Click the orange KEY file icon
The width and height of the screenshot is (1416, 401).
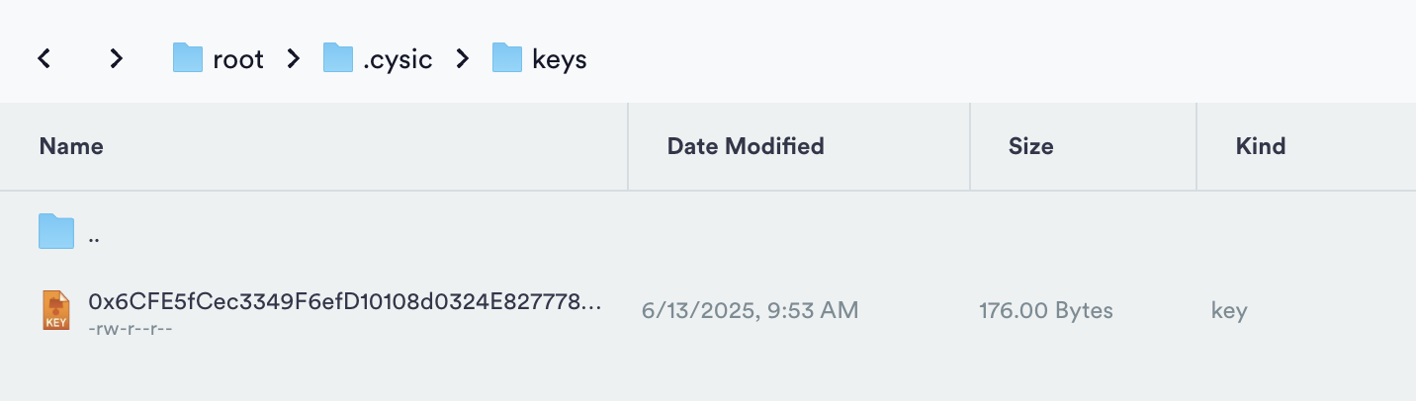56,310
